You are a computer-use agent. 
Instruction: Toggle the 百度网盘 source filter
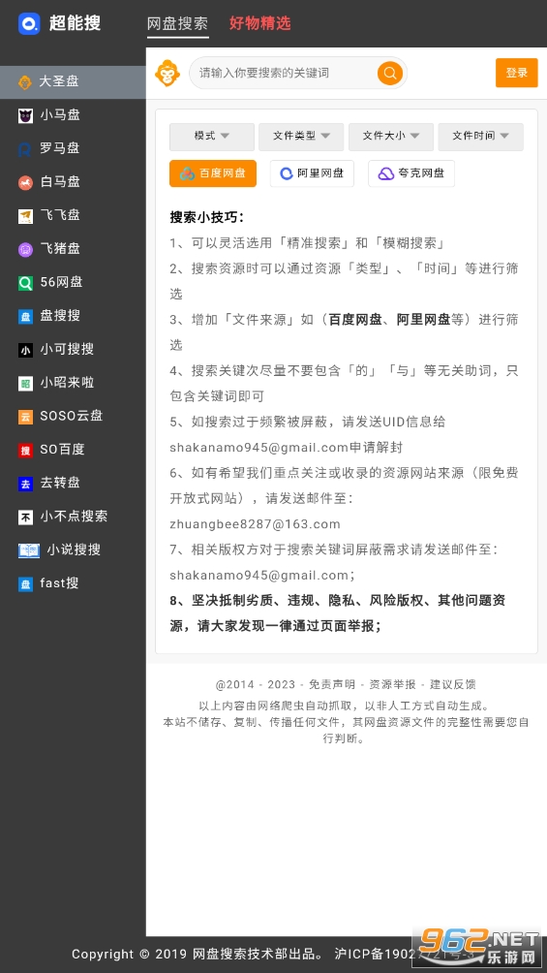click(213, 173)
